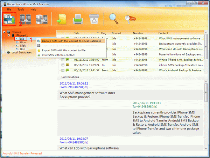This screenshot has width=210, height=158.
Task: Select Local Databases in tree
Action: pyautogui.click(x=22, y=52)
